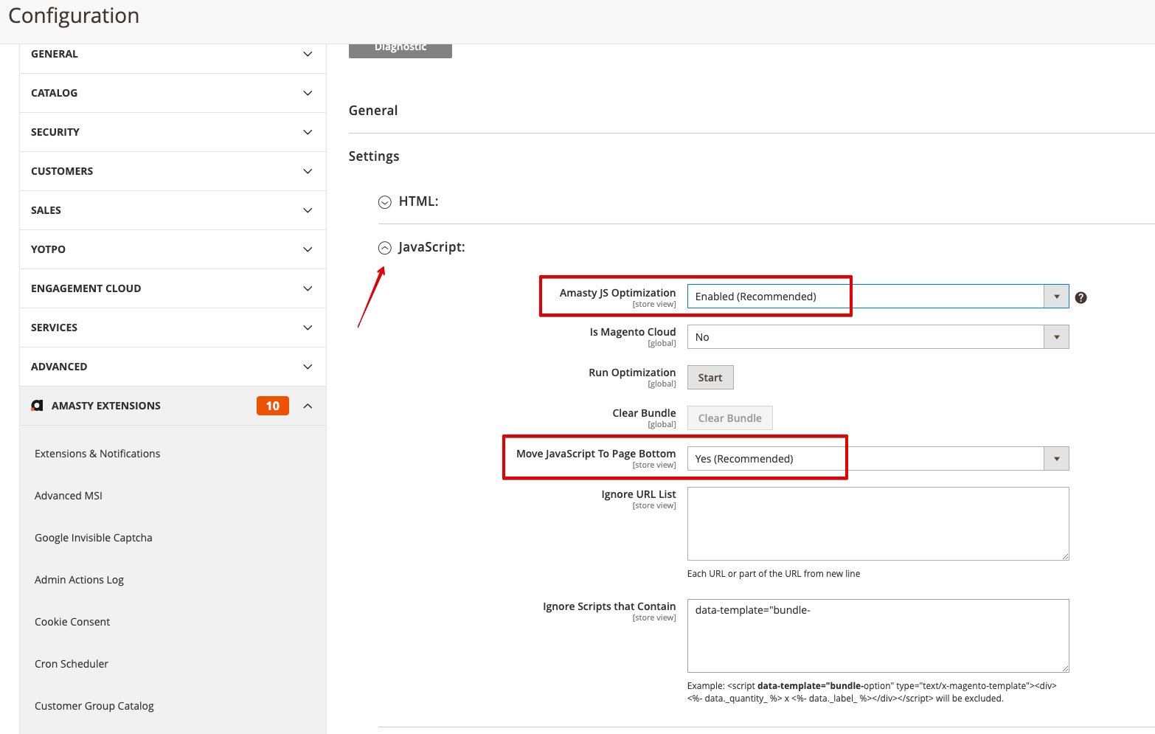
Task: Open Extensions & Notifications settings
Action: coord(97,453)
